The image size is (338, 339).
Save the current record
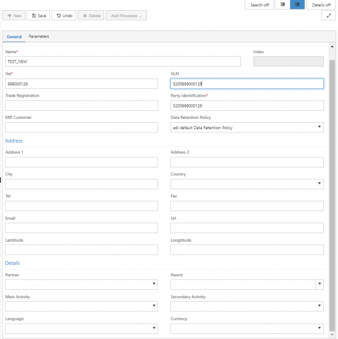(x=38, y=16)
